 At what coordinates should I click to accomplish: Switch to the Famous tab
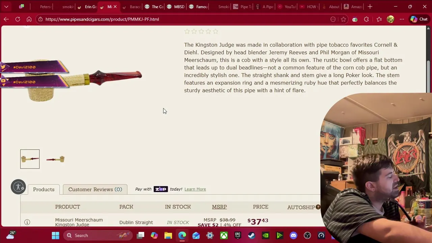pyautogui.click(x=199, y=6)
